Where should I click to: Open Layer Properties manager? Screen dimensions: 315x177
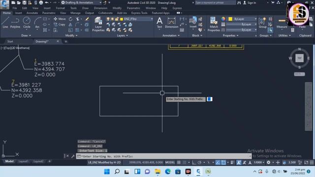pyautogui.click(x=98, y=24)
